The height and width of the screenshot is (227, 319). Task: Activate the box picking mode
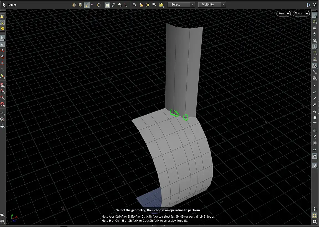(107, 5)
